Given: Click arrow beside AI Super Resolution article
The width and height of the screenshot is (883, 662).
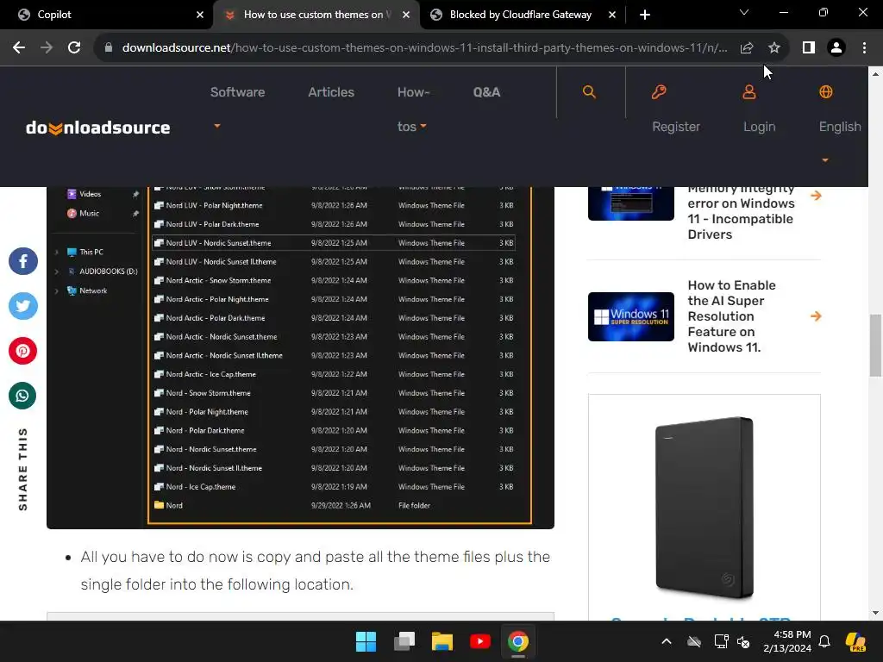Looking at the screenshot, I should 816,316.
